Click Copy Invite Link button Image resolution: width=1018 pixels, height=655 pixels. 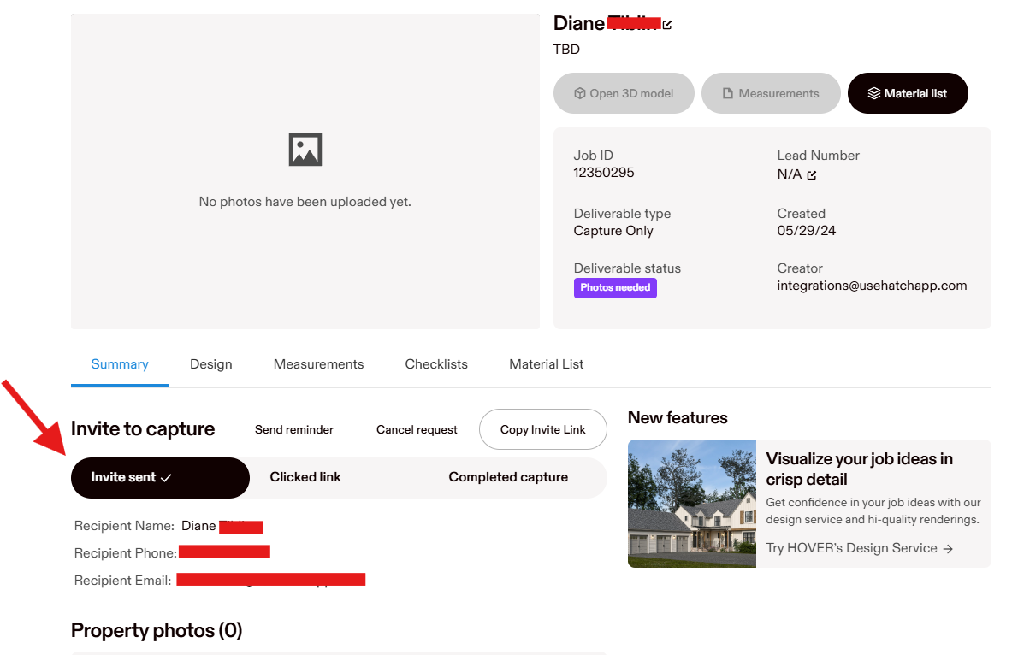click(543, 429)
